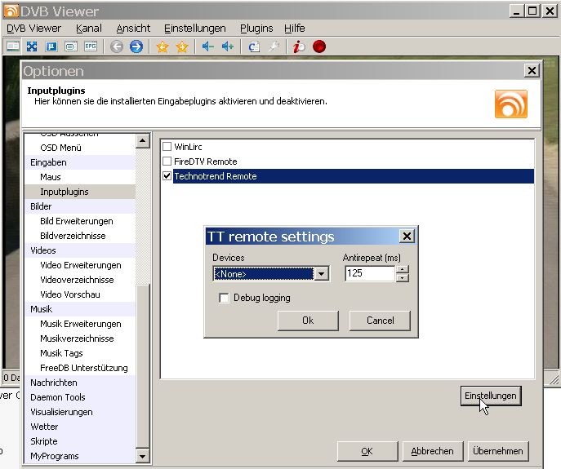The height and width of the screenshot is (469, 561).
Task: Click the Abbrechen button
Action: click(433, 451)
